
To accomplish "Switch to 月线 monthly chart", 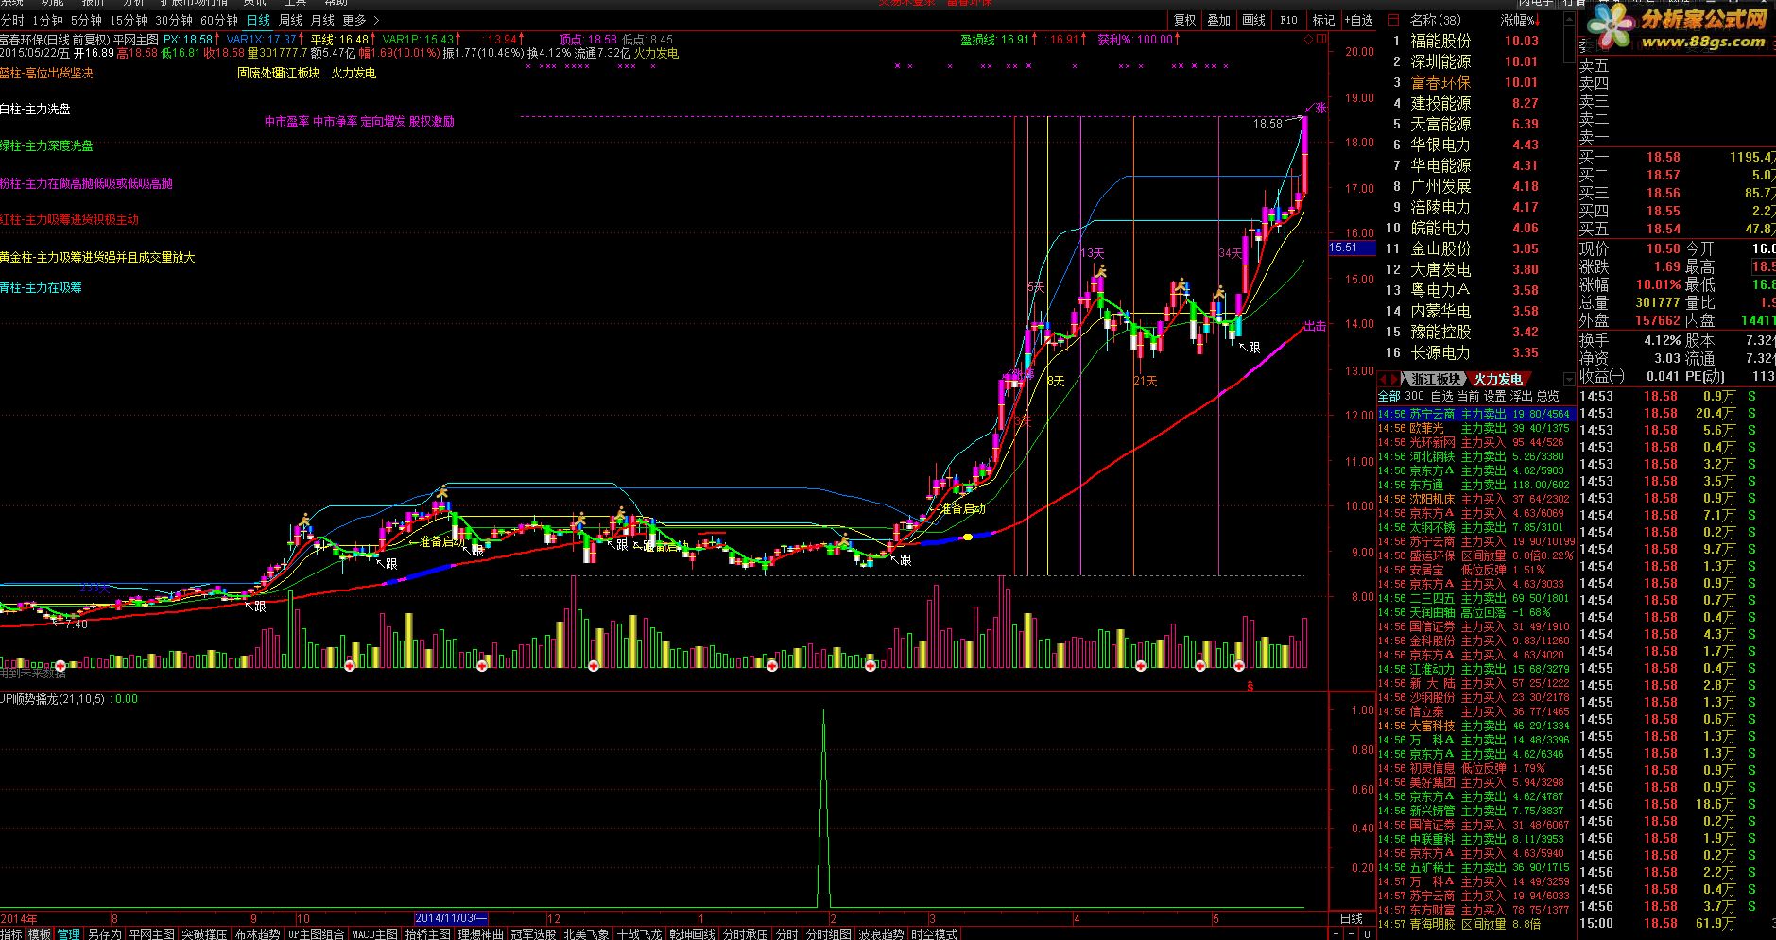I will coord(322,20).
